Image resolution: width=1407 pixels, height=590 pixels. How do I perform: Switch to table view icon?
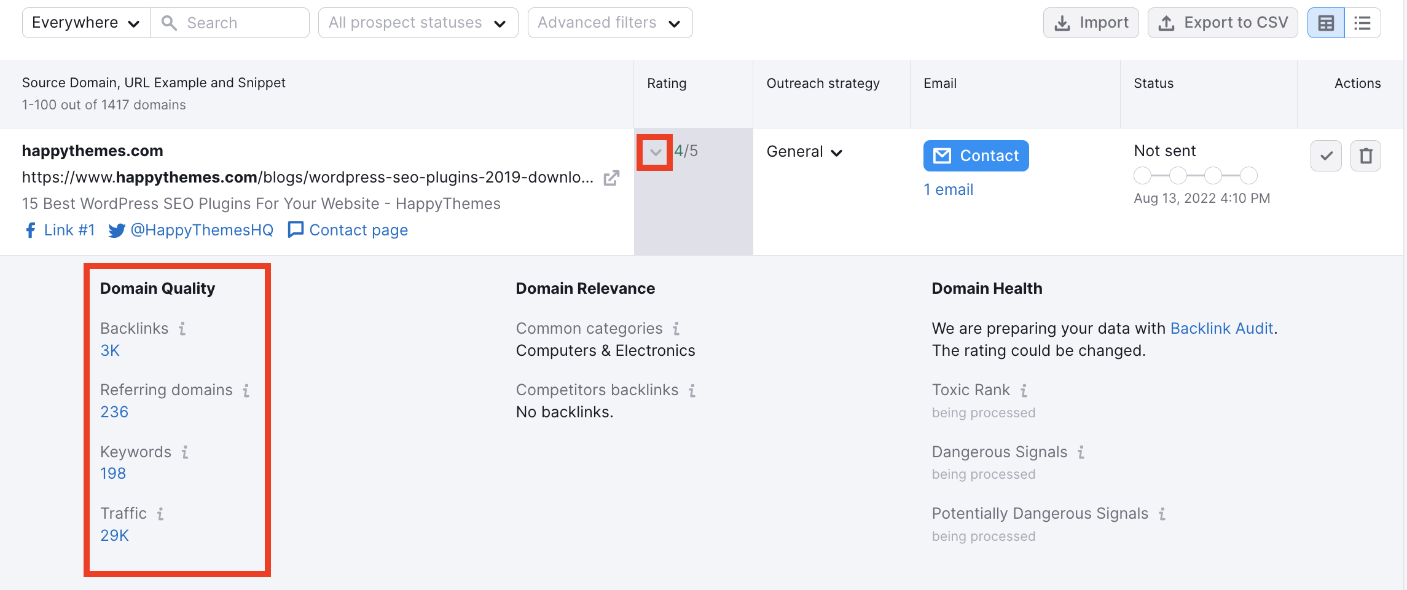[1326, 23]
